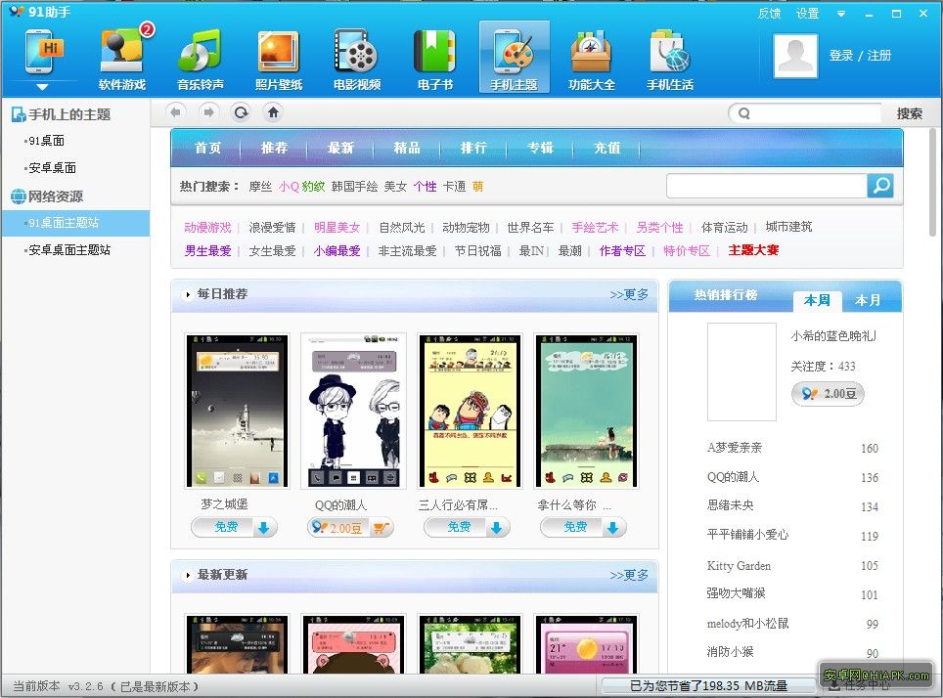This screenshot has width=943, height=698.
Task: Switch to the 精品 tab
Action: tap(407, 148)
